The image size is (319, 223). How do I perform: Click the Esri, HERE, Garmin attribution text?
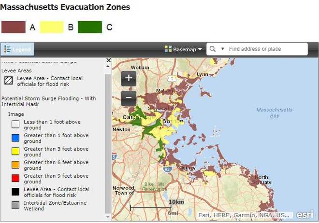pyautogui.click(x=244, y=215)
